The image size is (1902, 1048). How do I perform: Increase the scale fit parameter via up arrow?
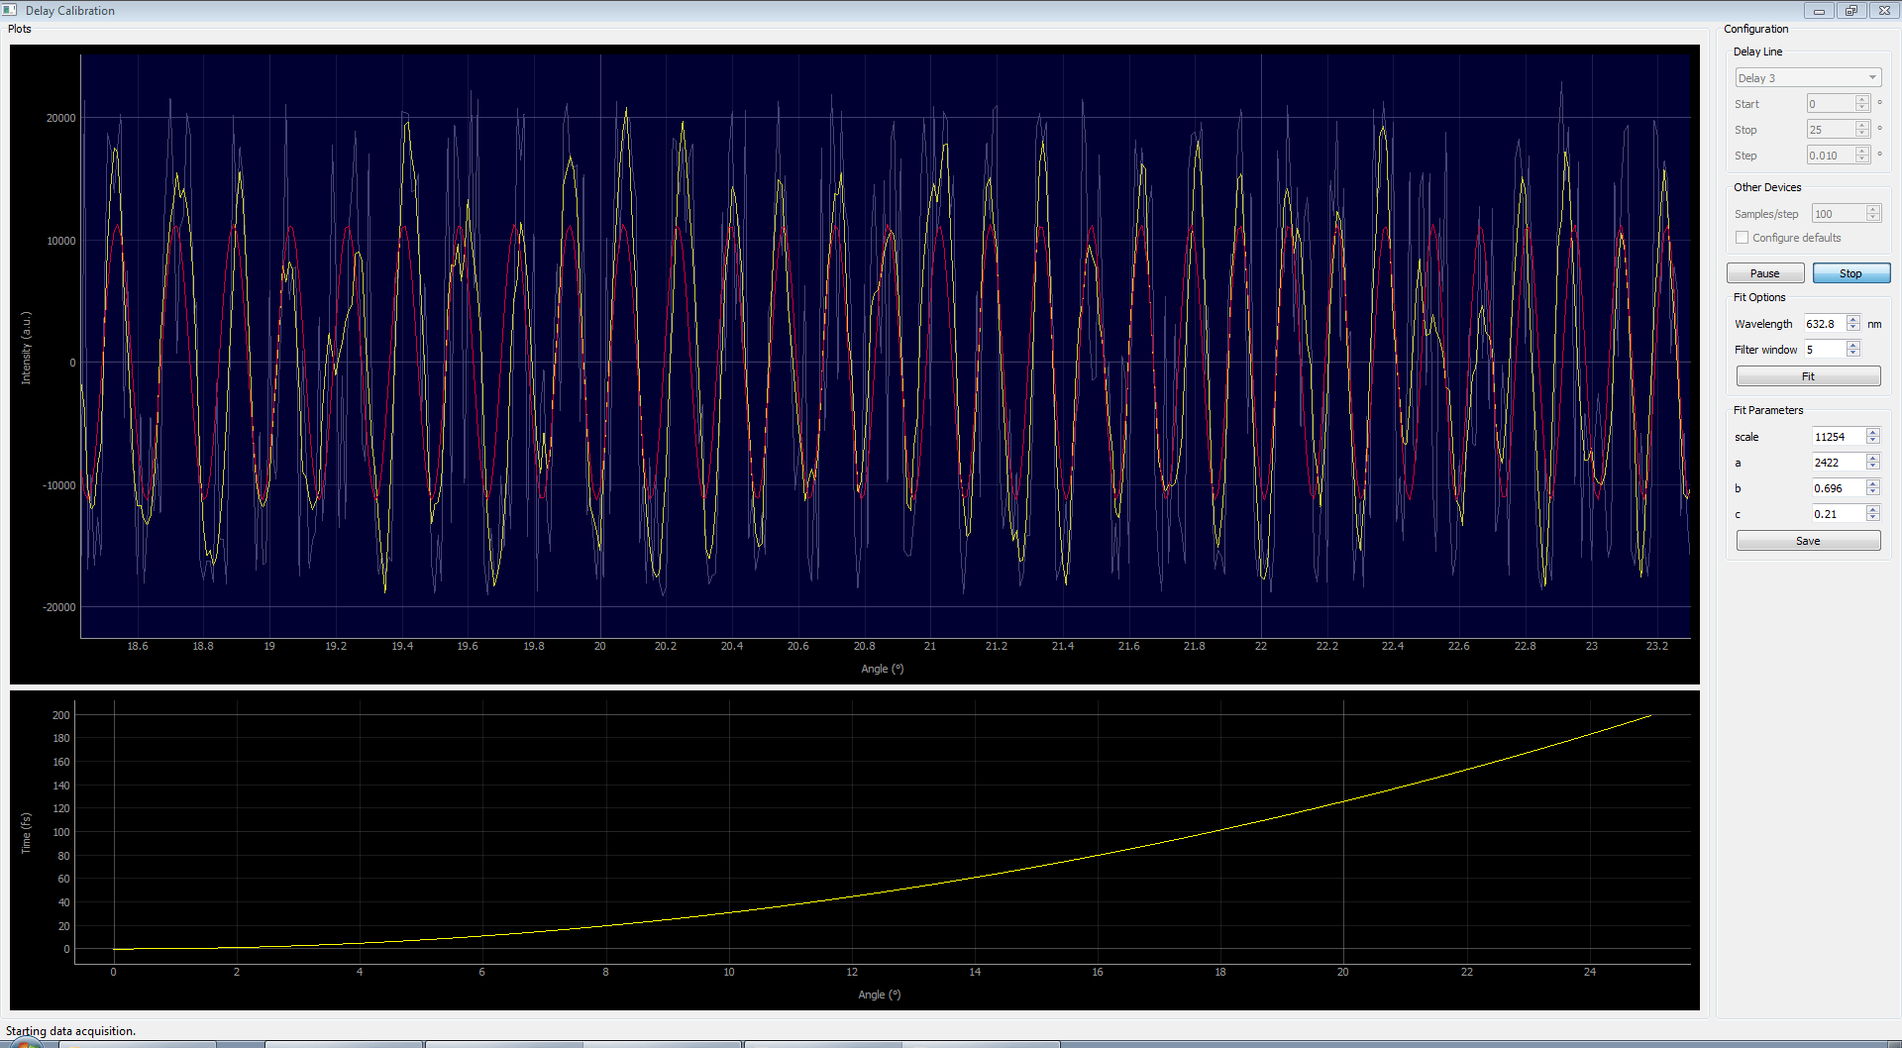coord(1873,432)
